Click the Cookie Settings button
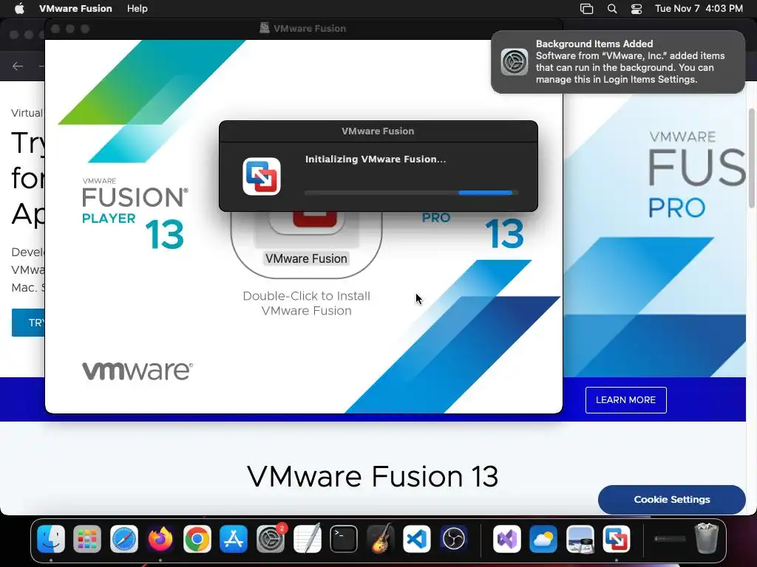Viewport: 757px width, 567px height. pos(671,500)
